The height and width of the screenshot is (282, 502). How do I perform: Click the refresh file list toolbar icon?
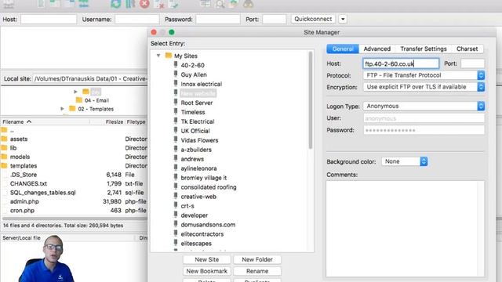115,4
